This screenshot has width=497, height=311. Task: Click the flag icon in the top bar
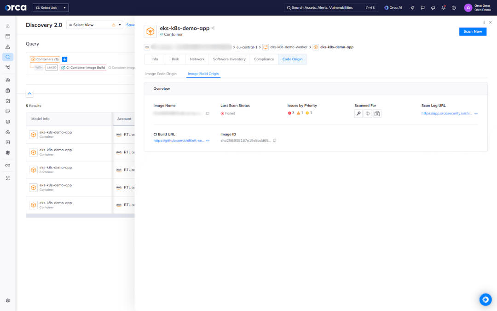coord(422,8)
